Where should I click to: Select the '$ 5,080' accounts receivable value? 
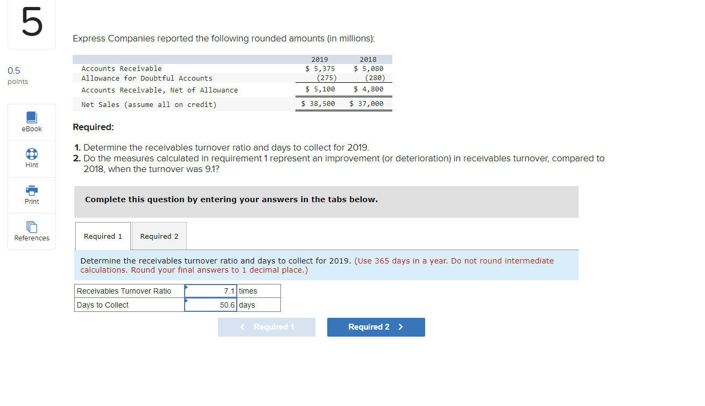(x=369, y=68)
